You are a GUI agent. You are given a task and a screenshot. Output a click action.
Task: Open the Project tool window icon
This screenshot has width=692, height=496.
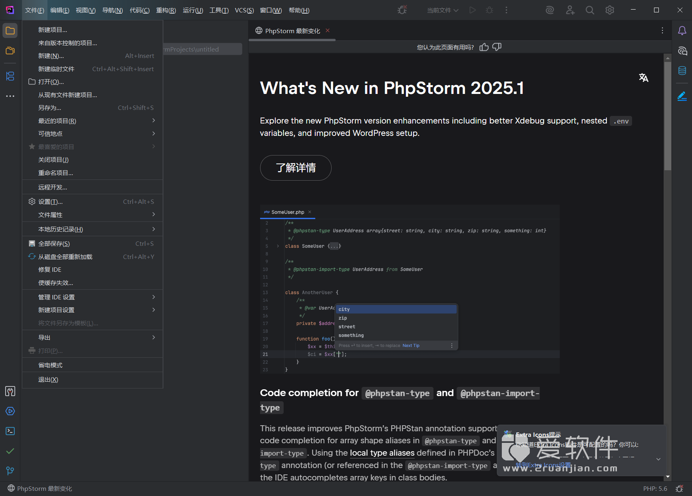(10, 30)
